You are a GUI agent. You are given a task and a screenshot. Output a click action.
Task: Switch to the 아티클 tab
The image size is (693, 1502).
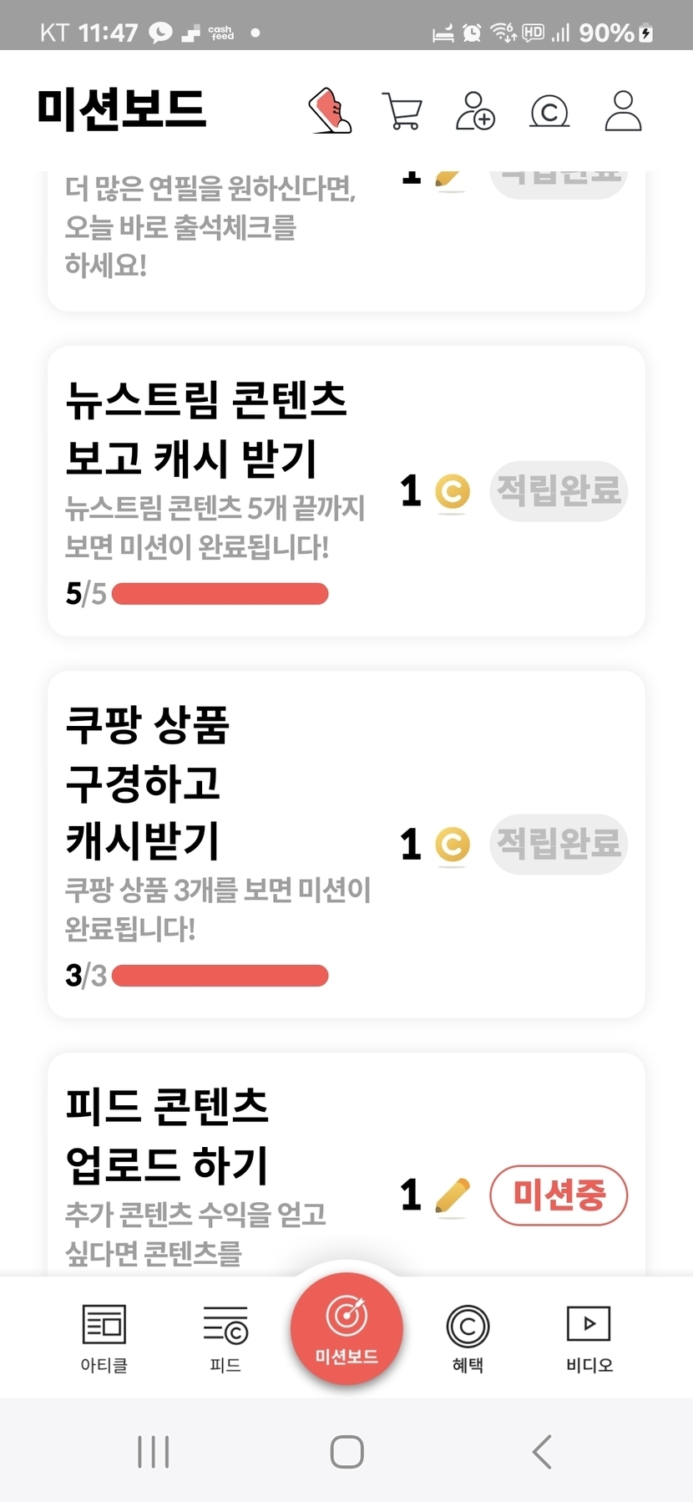pyautogui.click(x=104, y=1337)
